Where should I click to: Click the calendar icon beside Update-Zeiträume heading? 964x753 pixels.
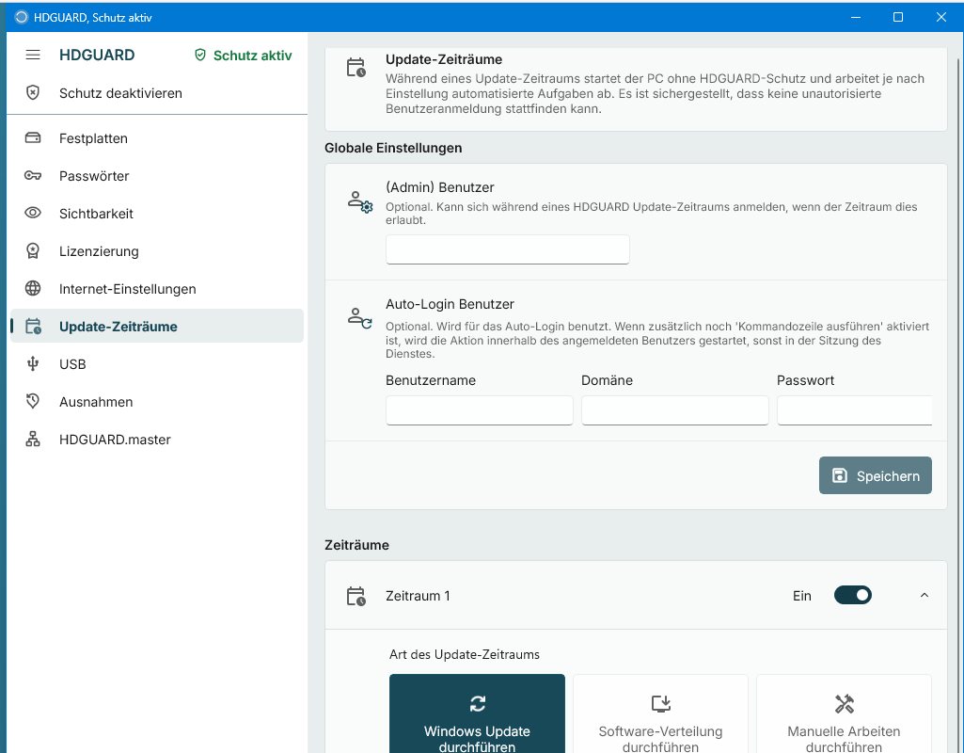point(356,67)
